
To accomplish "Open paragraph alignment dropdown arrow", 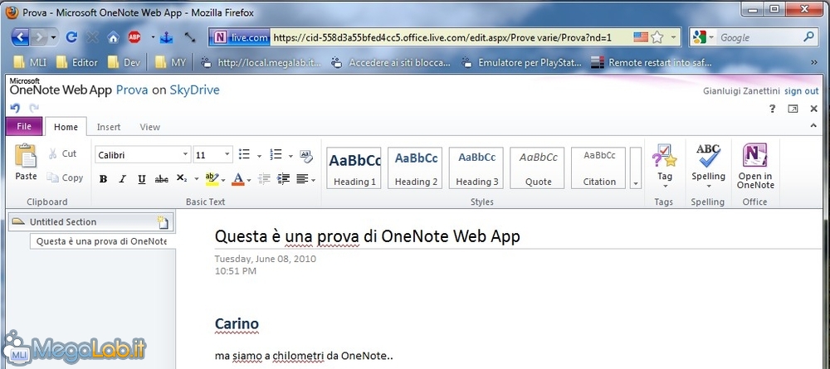I will click(x=314, y=180).
